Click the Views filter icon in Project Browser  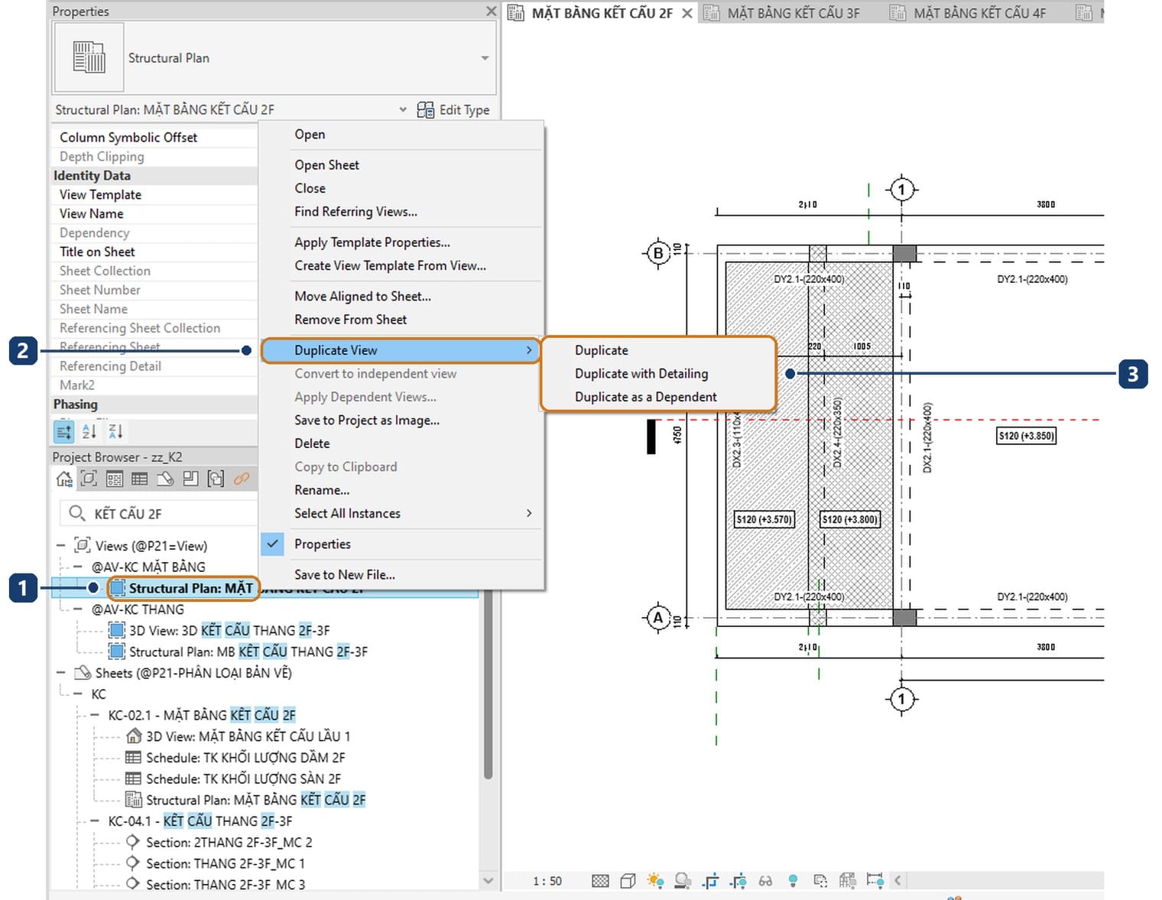[x=89, y=479]
